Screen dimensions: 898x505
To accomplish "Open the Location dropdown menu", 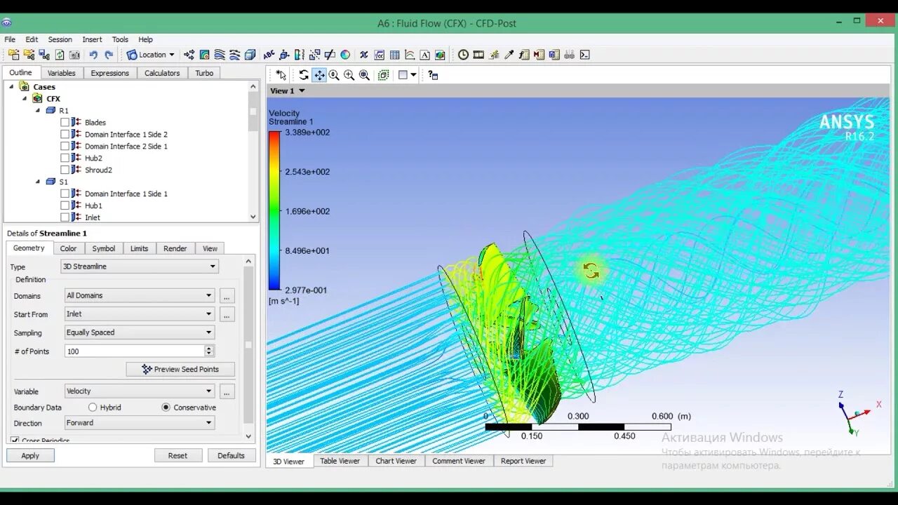I will (x=149, y=55).
